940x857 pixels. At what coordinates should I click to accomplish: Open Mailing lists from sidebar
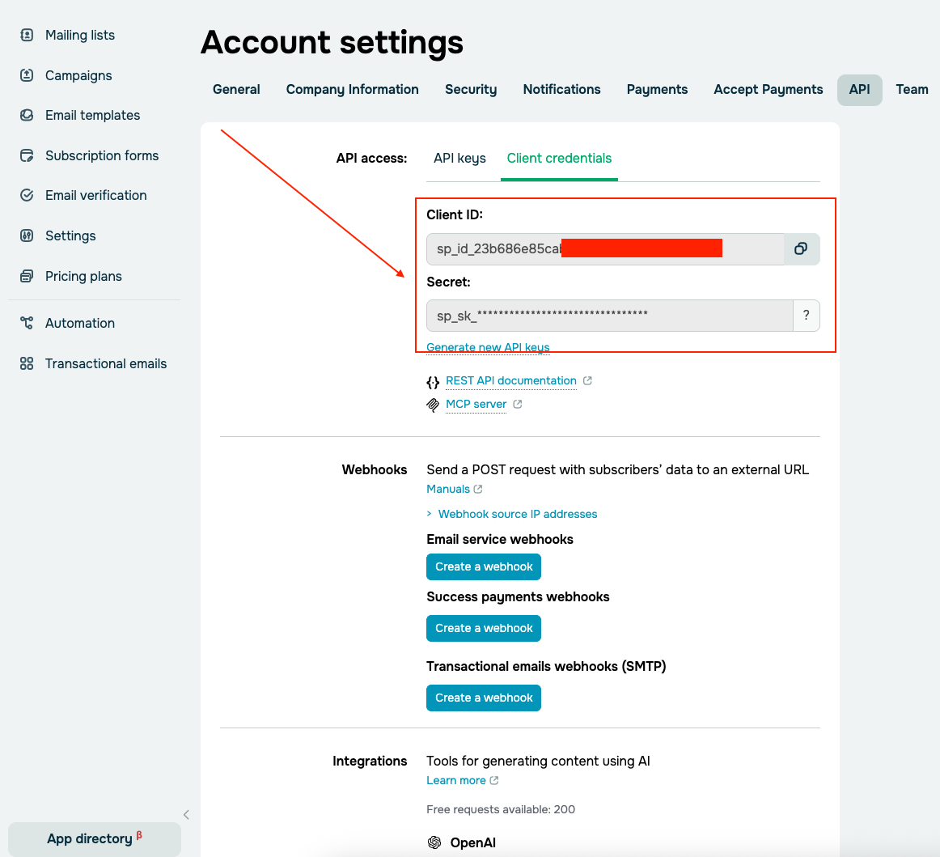tap(79, 35)
